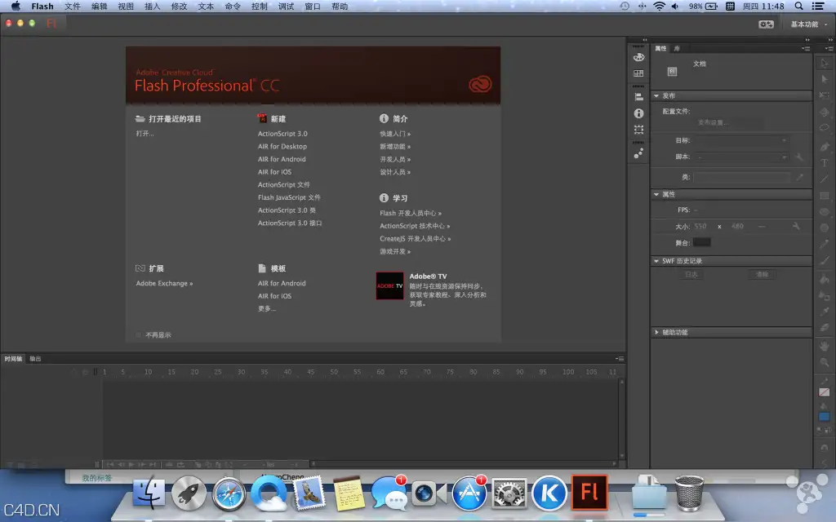Select the Eraser tool
The height and width of the screenshot is (522, 836).
[x=825, y=328]
